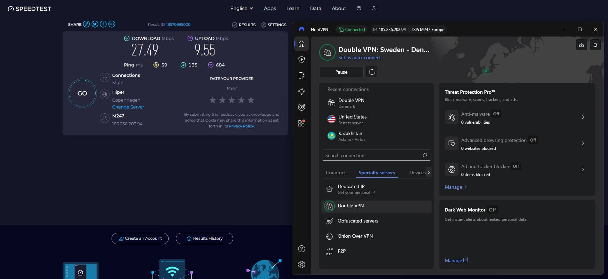Select Dedicated IP specialty server
The width and height of the screenshot is (608, 279).
tap(376, 189)
